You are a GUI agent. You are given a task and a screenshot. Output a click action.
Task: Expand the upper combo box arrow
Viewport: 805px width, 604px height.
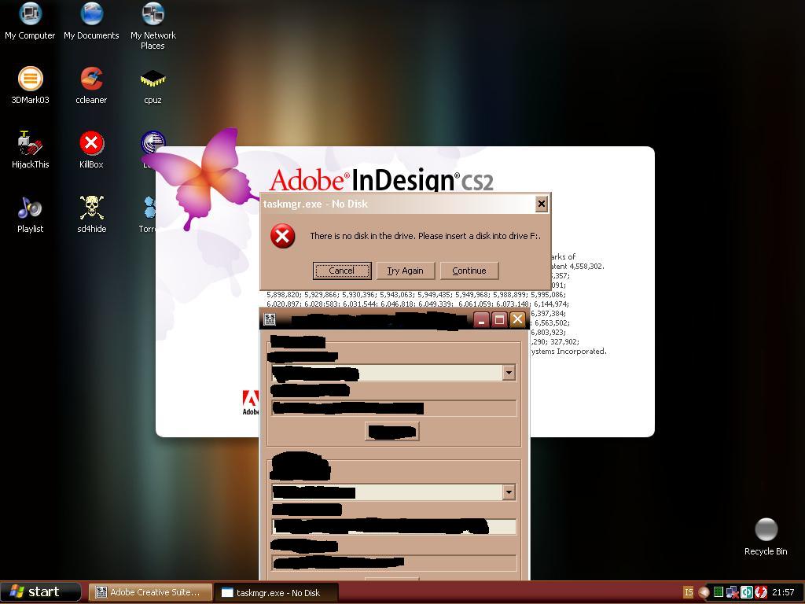[x=509, y=373]
